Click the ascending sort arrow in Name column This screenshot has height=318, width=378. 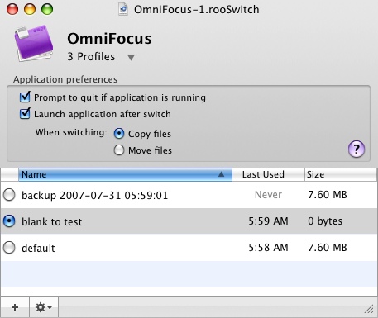[221, 174]
